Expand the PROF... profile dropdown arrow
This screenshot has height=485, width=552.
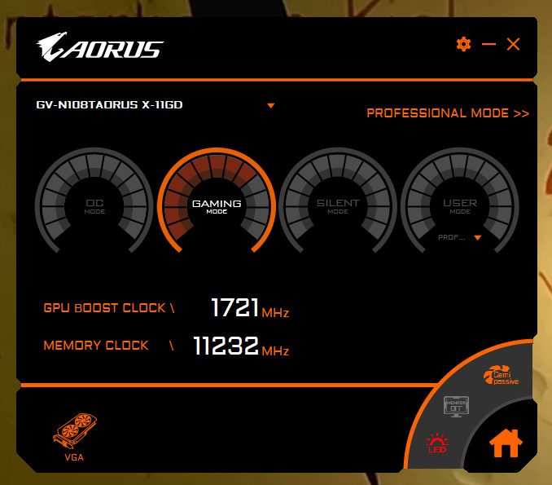[x=477, y=237]
